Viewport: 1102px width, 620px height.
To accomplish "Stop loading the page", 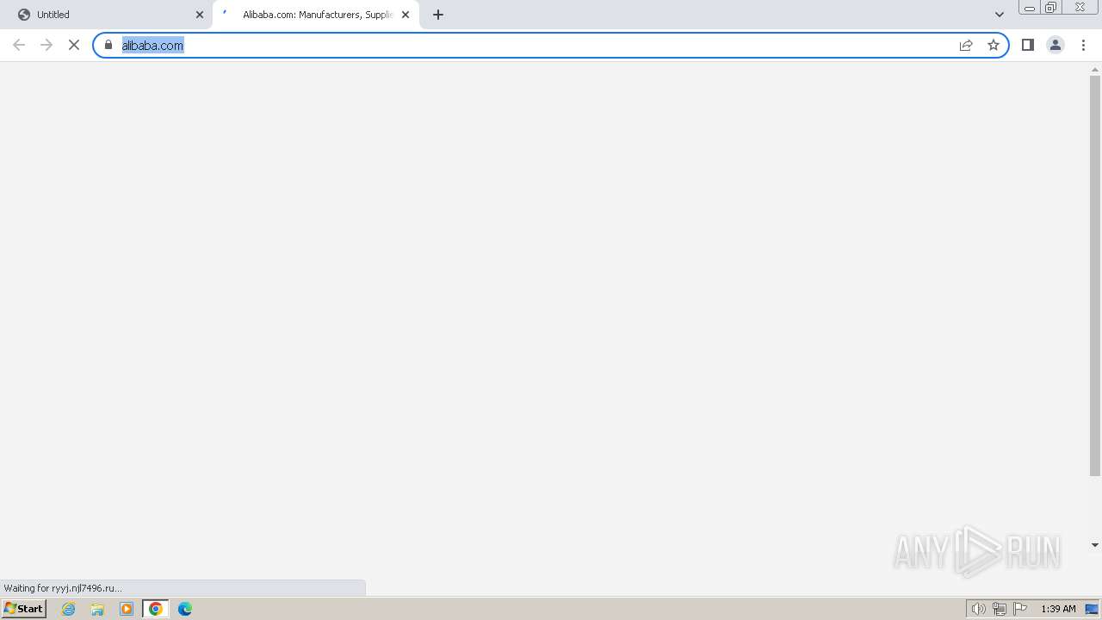I will pos(74,45).
